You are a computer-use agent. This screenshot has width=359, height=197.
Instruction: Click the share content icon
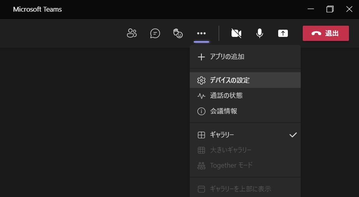coord(283,33)
